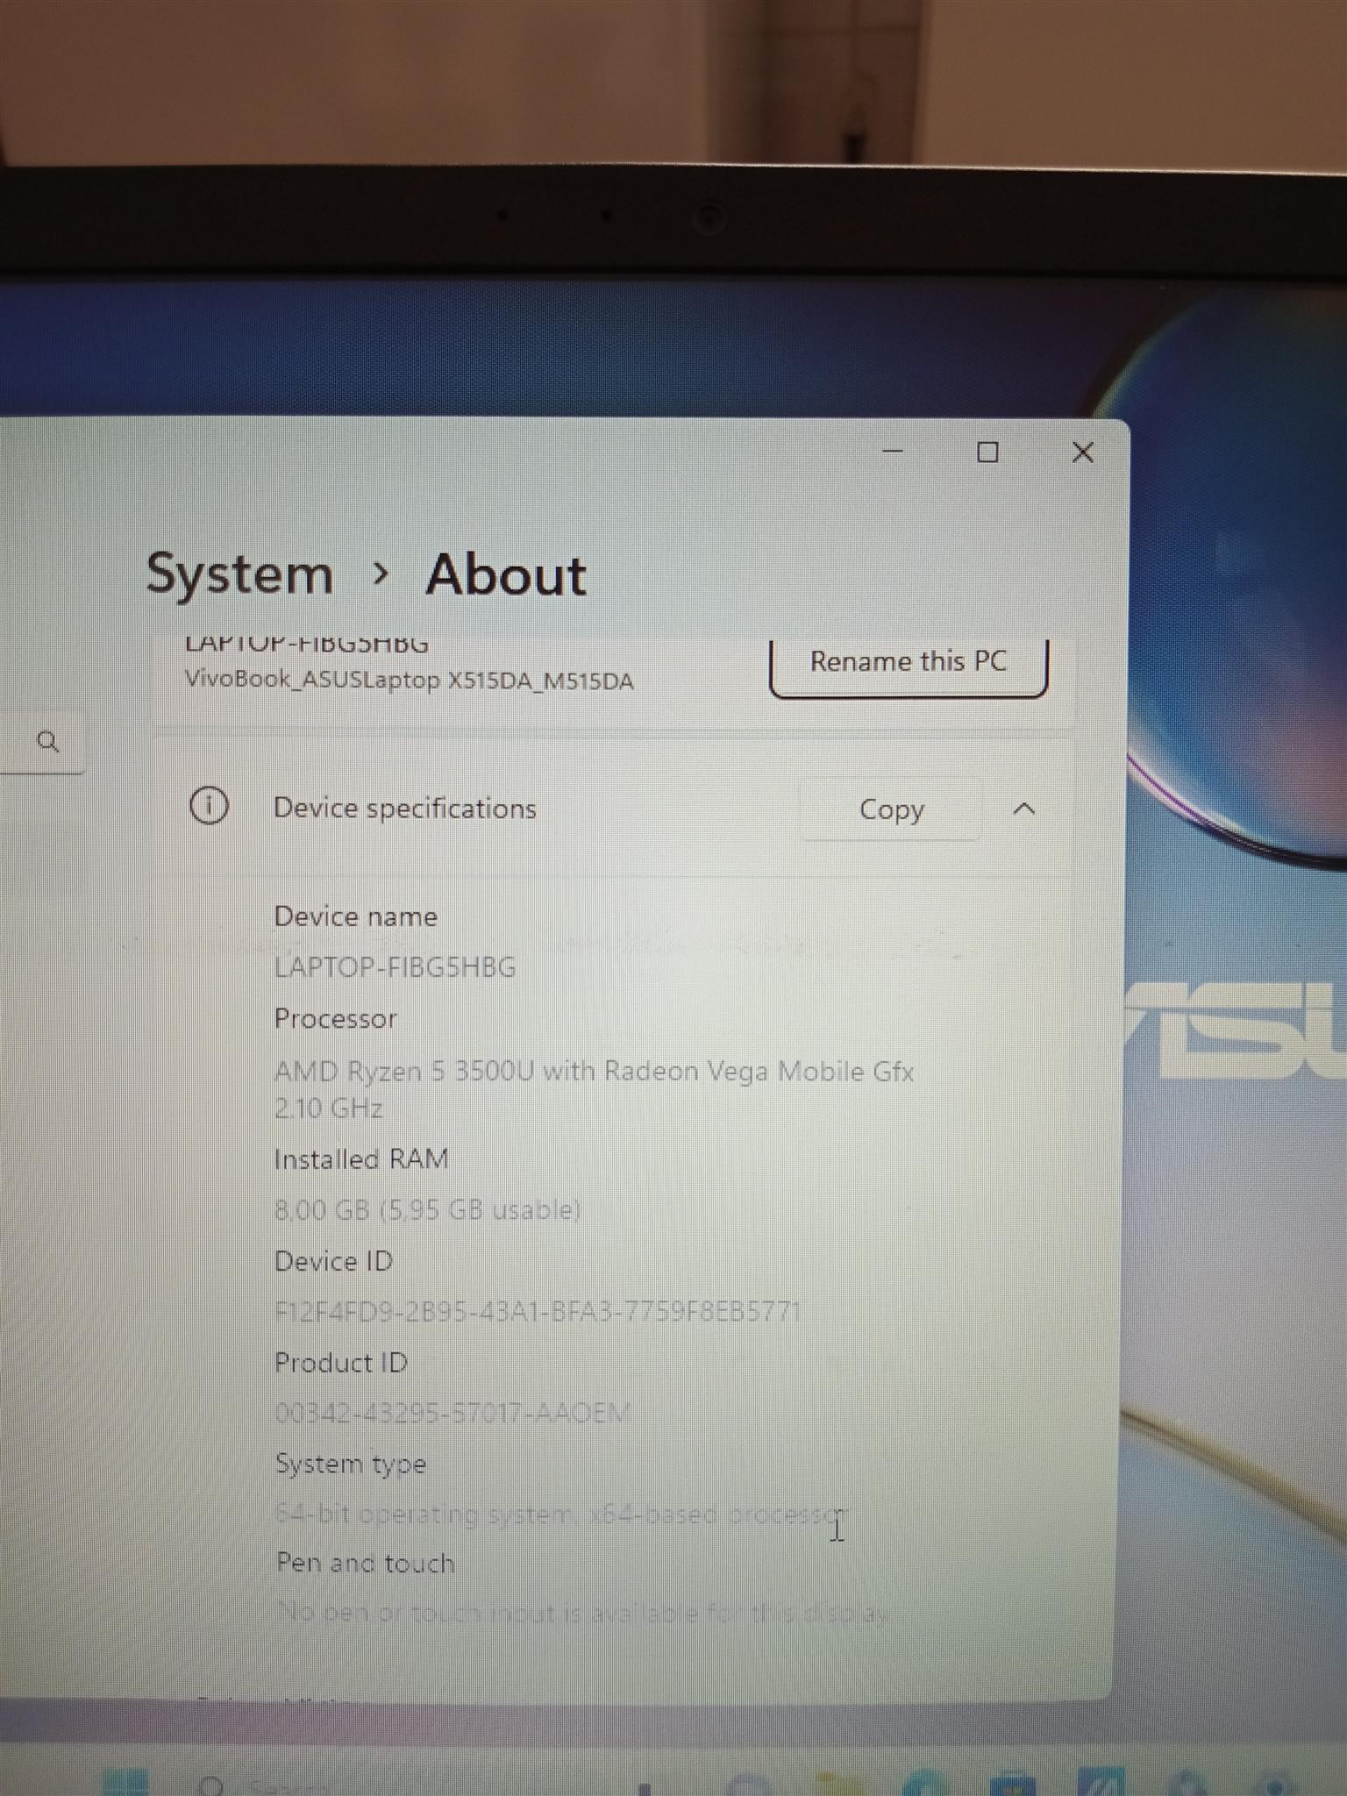Close the Settings window
This screenshot has width=1347, height=1796.
point(1082,453)
